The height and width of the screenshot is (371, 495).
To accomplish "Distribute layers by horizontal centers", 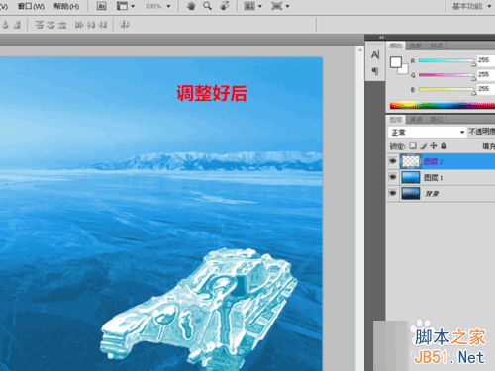I will coord(91,25).
